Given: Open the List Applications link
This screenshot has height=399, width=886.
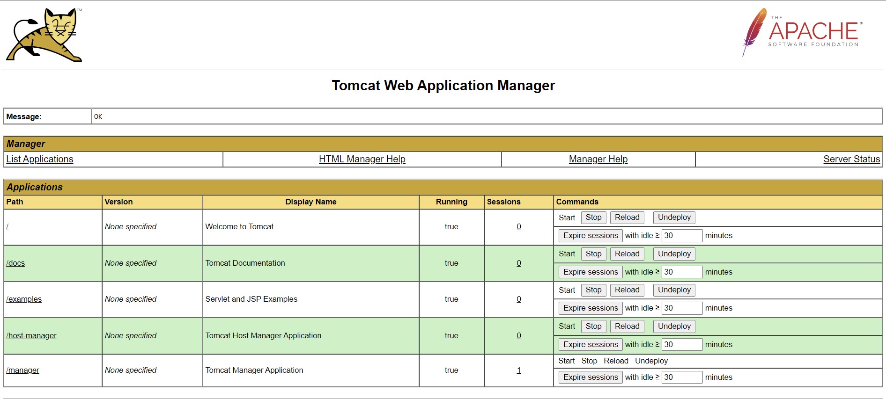Looking at the screenshot, I should pos(40,159).
